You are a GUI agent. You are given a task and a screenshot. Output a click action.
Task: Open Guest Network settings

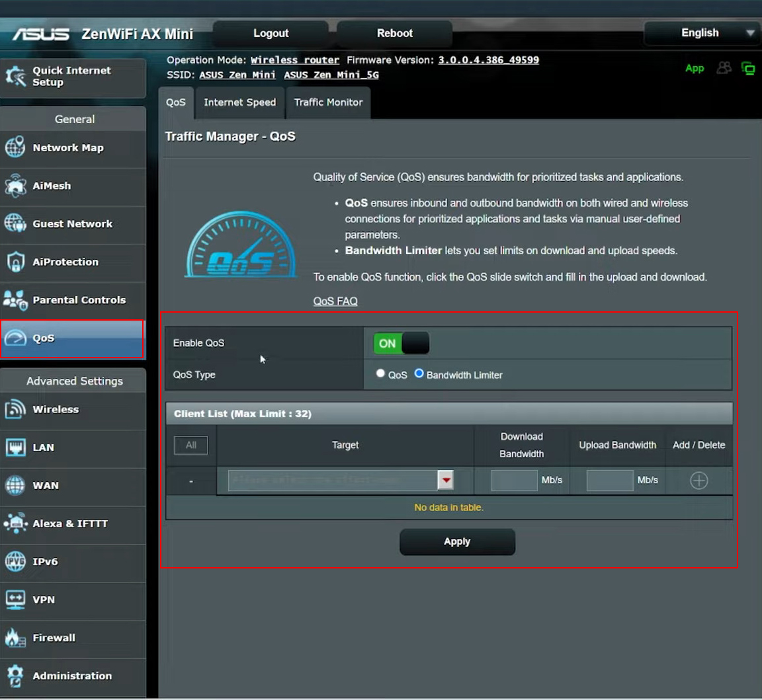pyautogui.click(x=74, y=224)
